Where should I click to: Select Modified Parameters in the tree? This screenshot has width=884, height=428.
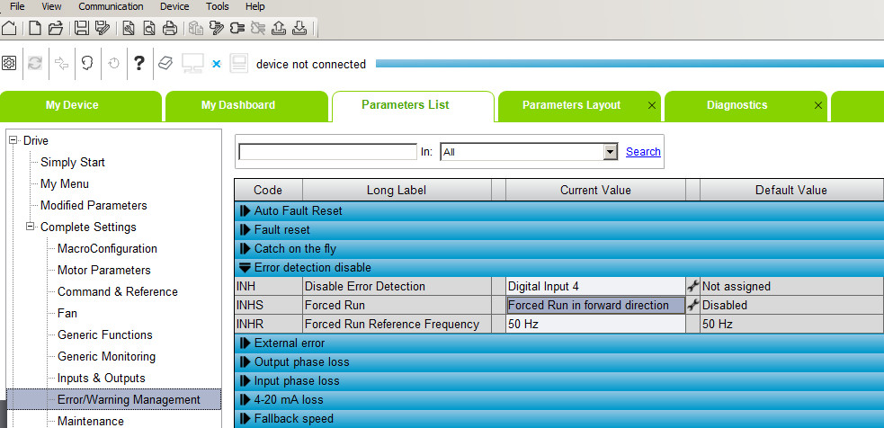94,205
